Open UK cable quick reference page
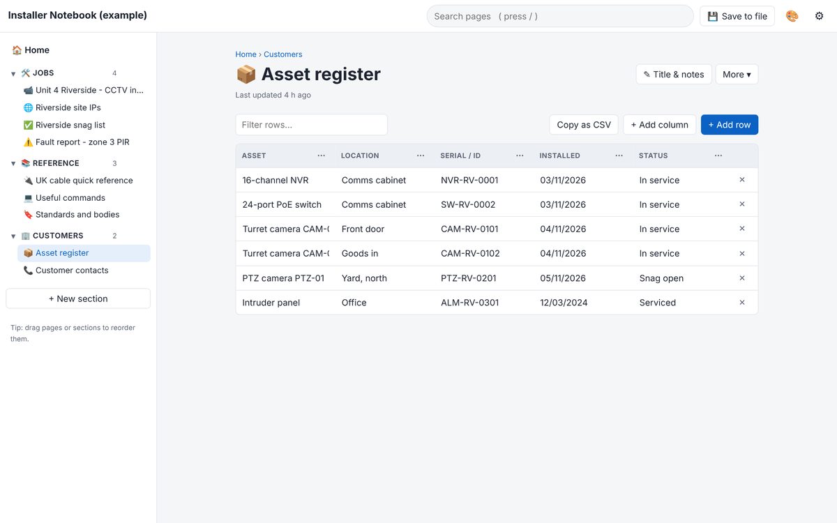The image size is (837, 523). pyautogui.click(x=84, y=181)
